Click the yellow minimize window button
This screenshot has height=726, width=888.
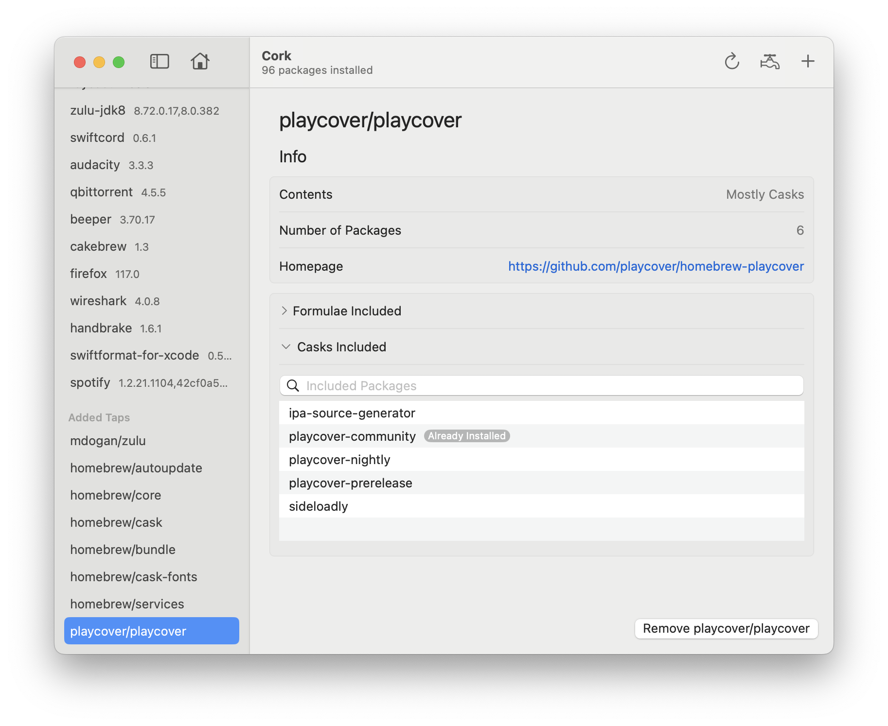tap(99, 62)
